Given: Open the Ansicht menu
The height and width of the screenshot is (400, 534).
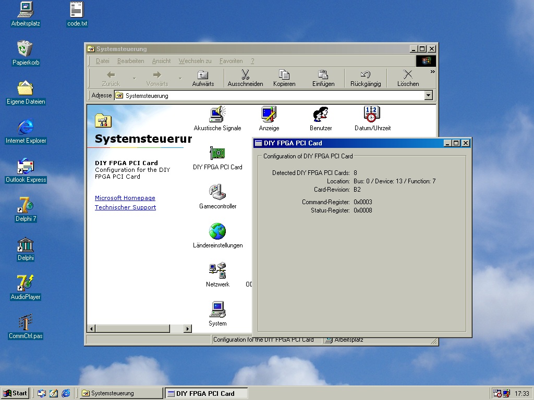Looking at the screenshot, I should click(161, 61).
